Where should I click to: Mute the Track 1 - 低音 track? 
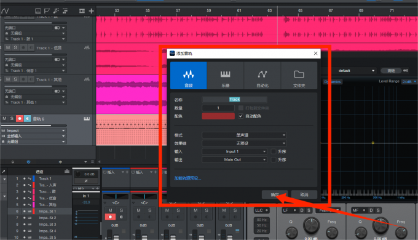[x=8, y=47]
